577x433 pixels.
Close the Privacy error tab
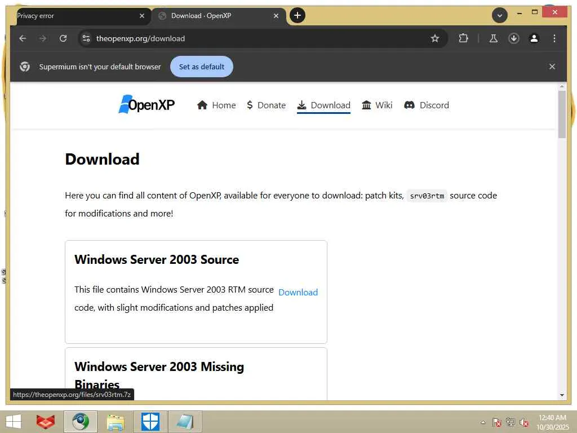point(142,16)
